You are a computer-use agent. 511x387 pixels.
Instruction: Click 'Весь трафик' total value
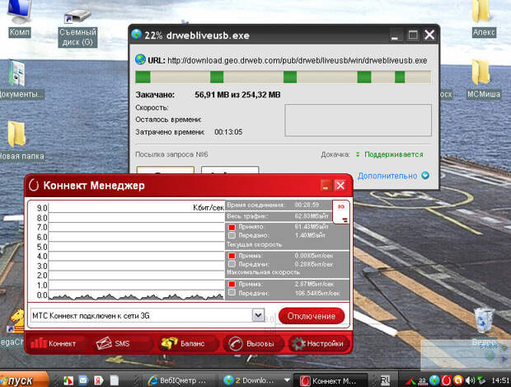(x=312, y=216)
